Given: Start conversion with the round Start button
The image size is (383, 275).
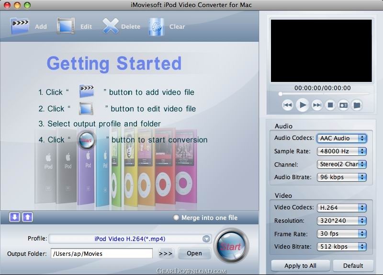Looking at the screenshot, I should 231,246.
